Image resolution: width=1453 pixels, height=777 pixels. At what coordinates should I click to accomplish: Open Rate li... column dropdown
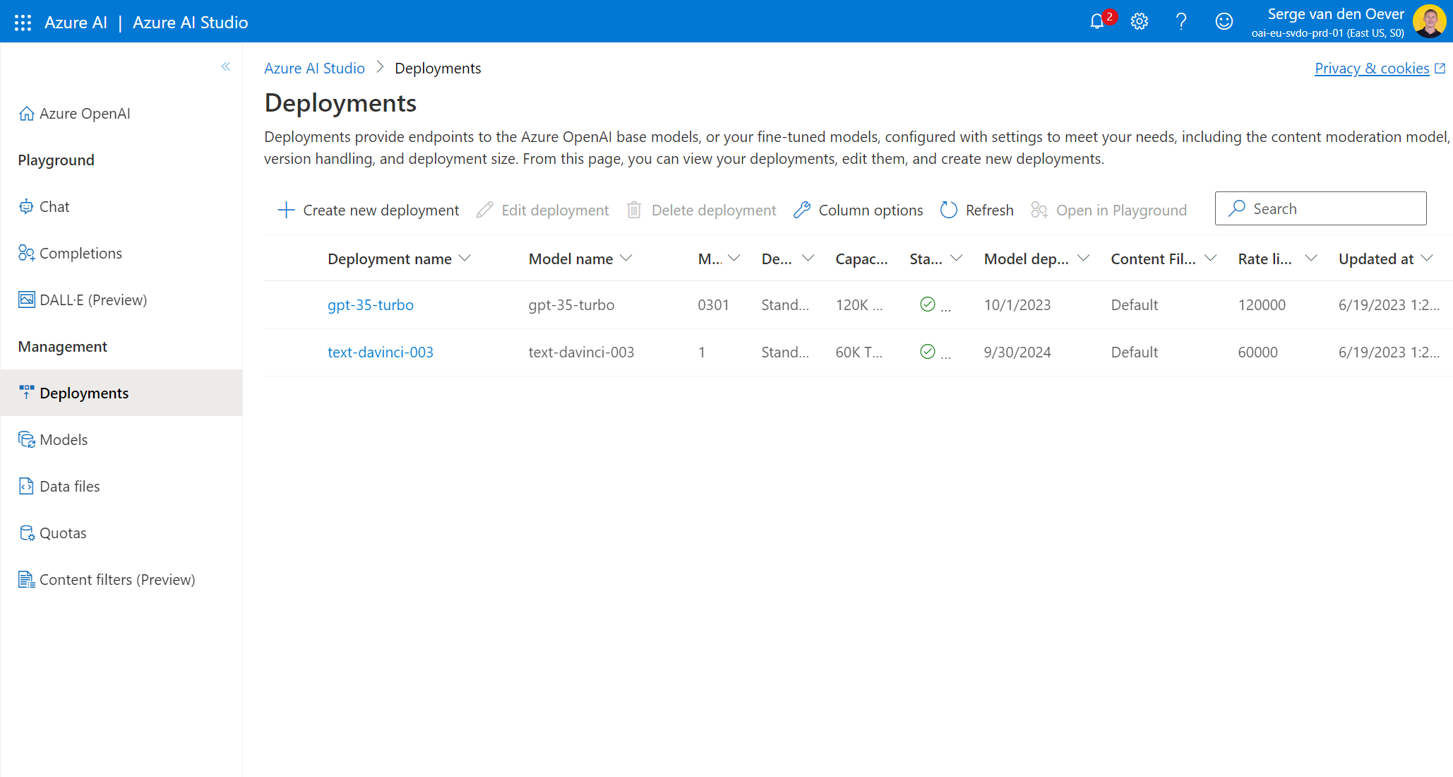pyautogui.click(x=1311, y=259)
